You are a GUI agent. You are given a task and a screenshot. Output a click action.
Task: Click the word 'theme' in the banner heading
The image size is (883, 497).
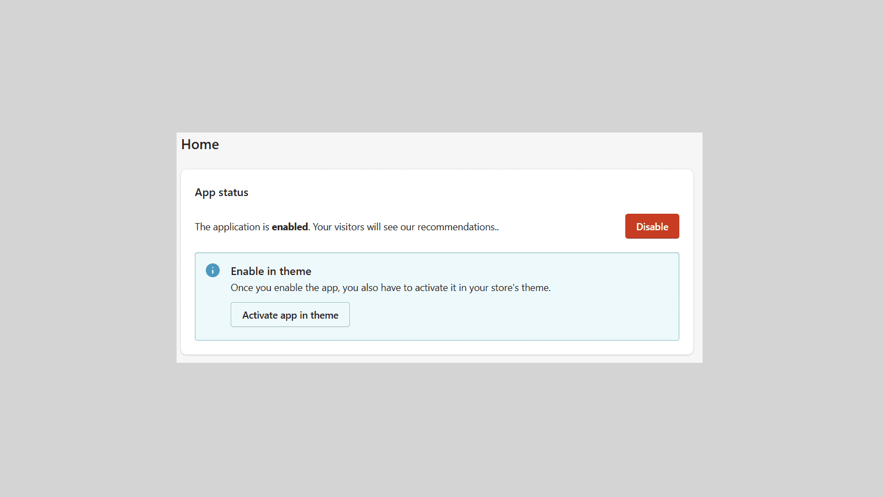(x=295, y=271)
